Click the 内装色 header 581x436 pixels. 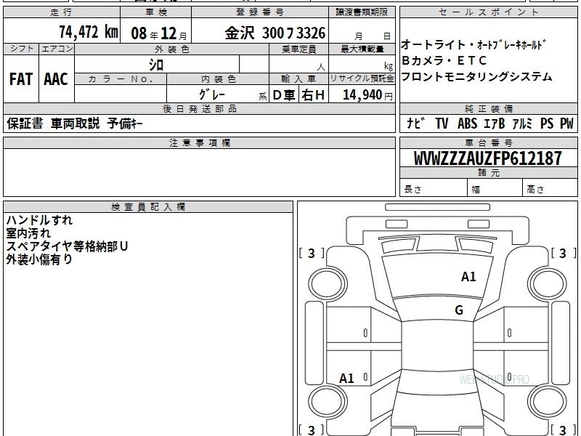[x=219, y=79]
